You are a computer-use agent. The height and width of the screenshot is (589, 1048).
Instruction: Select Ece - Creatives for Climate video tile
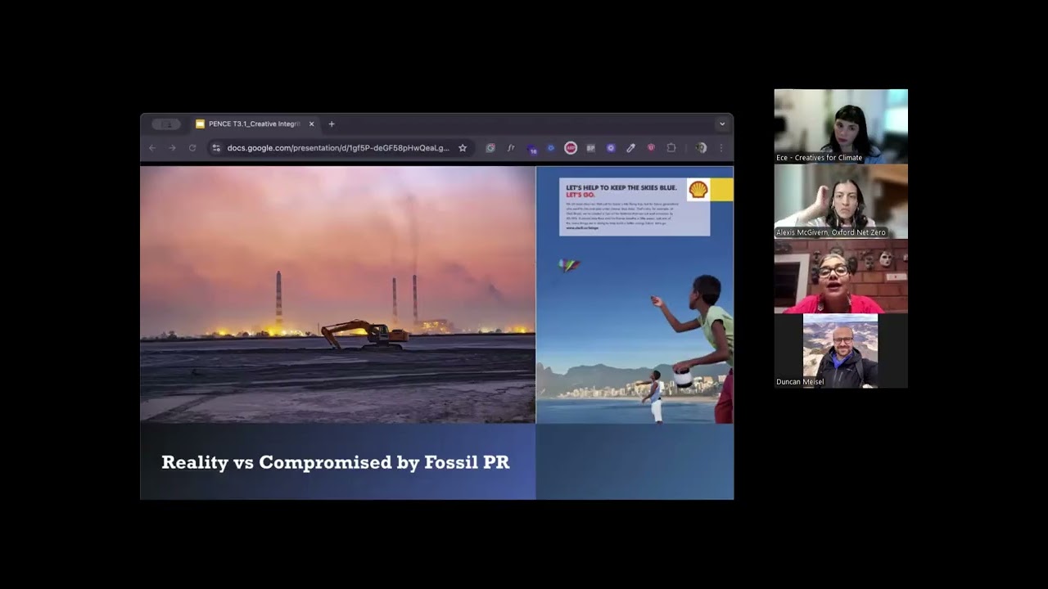coord(841,126)
